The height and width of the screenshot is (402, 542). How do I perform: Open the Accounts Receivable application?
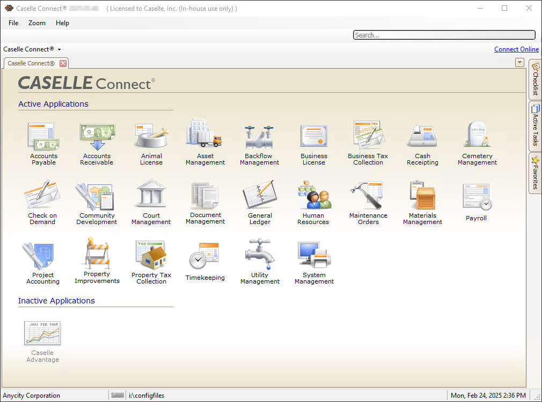tap(97, 144)
